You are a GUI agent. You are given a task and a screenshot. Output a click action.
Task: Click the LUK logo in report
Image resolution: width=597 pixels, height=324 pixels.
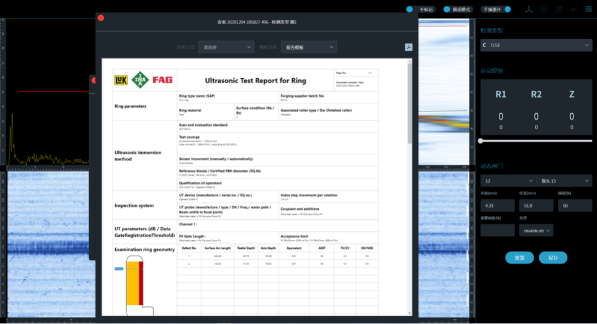(x=121, y=80)
